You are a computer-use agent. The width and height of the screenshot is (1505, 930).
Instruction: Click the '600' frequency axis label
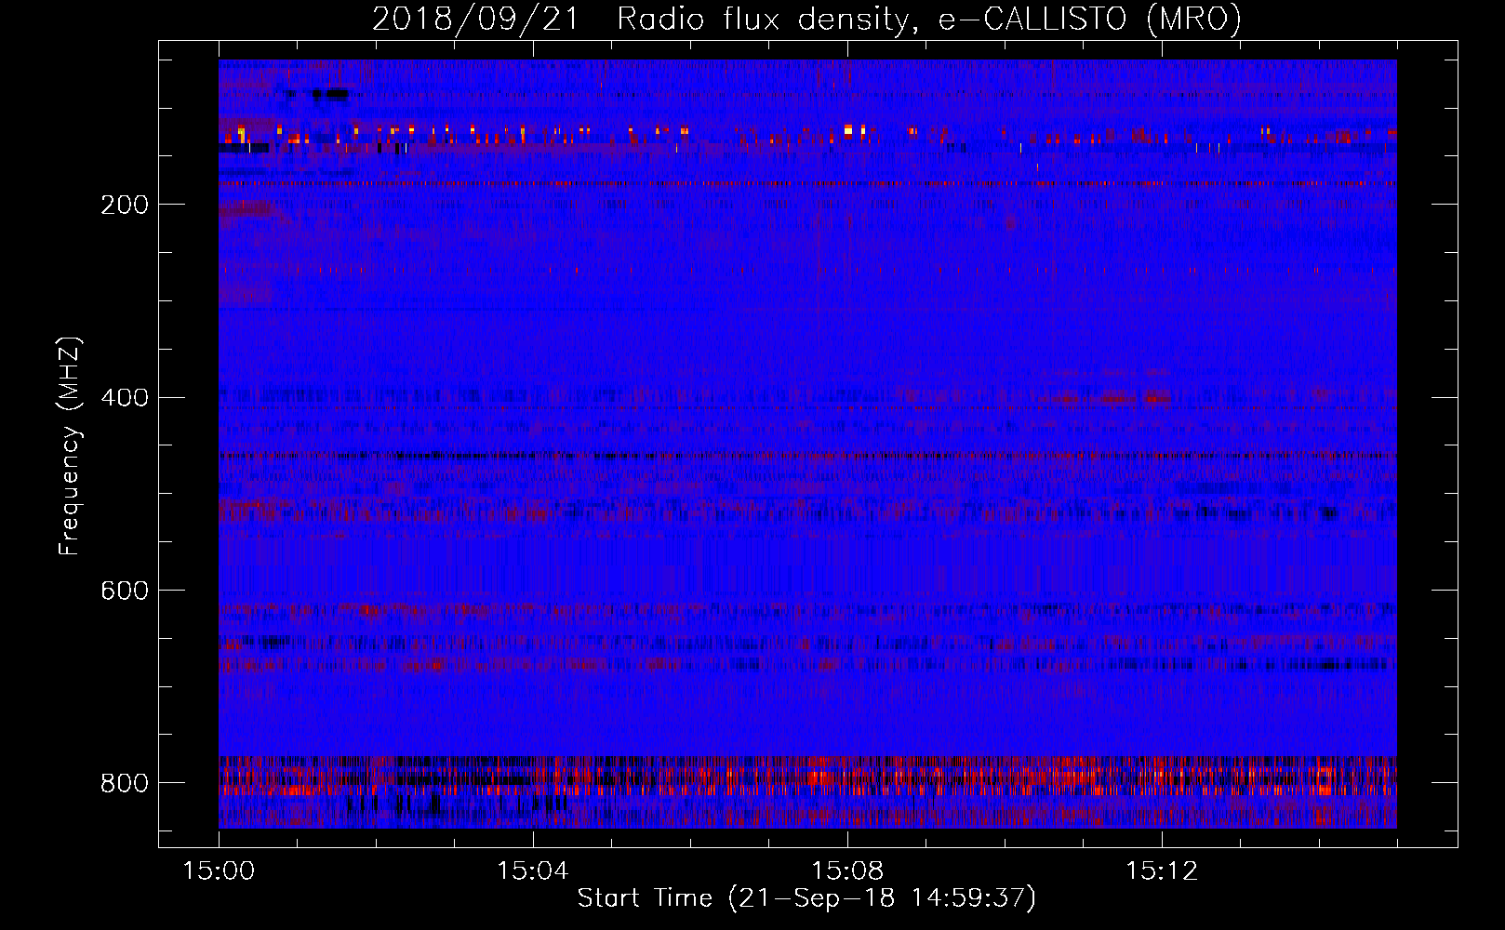124,591
